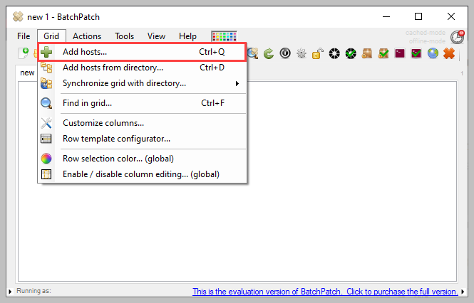
Task: Click the patch search magnifier toolbar icon
Action: pyautogui.click(x=253, y=53)
